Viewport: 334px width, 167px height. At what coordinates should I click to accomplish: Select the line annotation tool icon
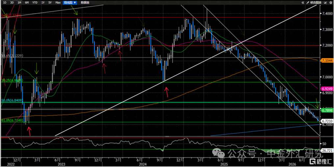click(x=325, y=3)
